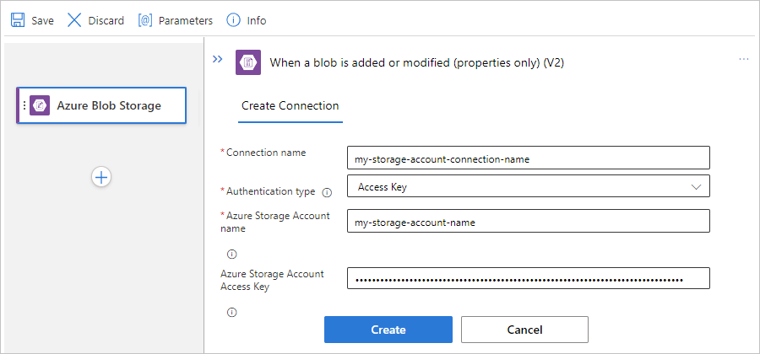Click the Discard X icon
Screen dimensions: 760x354
click(x=74, y=20)
